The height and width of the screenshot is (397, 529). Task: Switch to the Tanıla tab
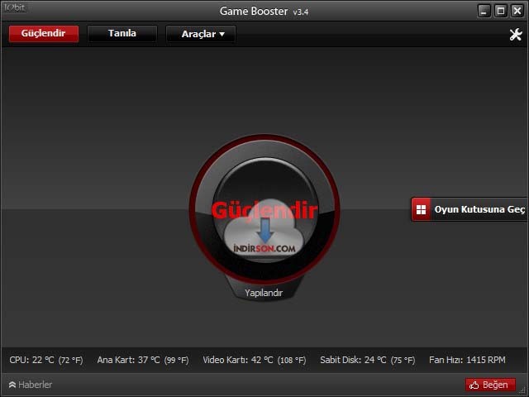tap(122, 33)
